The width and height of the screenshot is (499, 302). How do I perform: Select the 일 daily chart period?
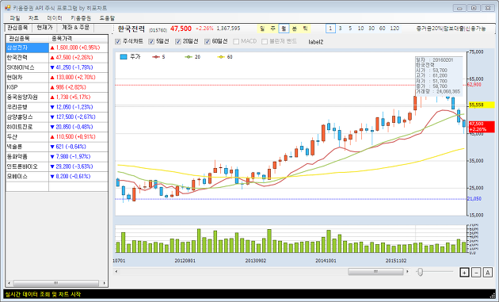click(262, 29)
